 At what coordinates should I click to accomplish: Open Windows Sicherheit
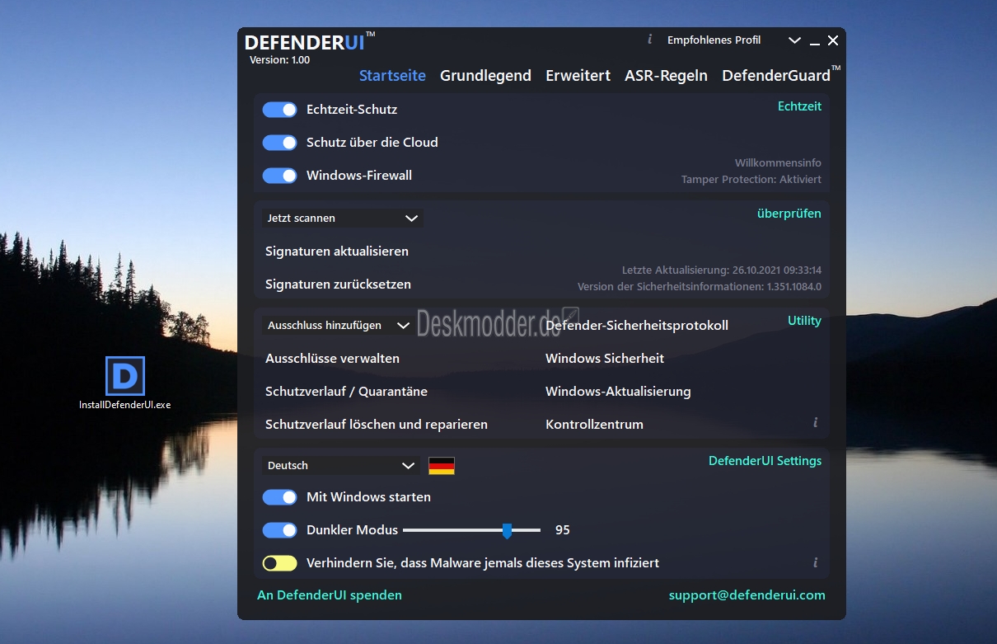pos(605,359)
